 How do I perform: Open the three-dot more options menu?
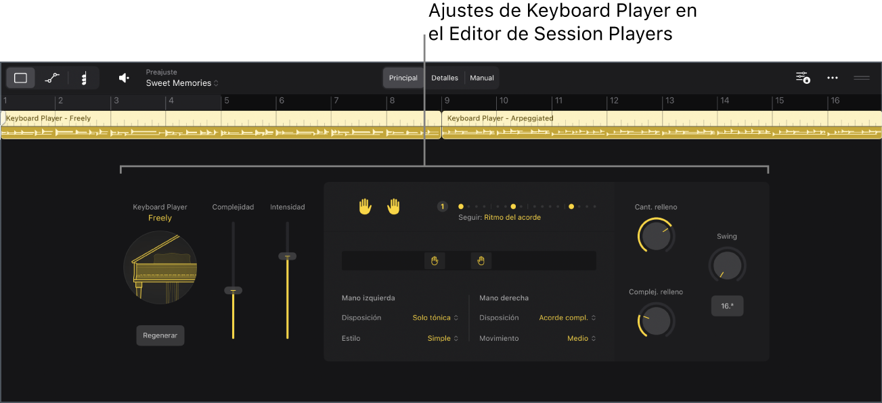(x=833, y=78)
